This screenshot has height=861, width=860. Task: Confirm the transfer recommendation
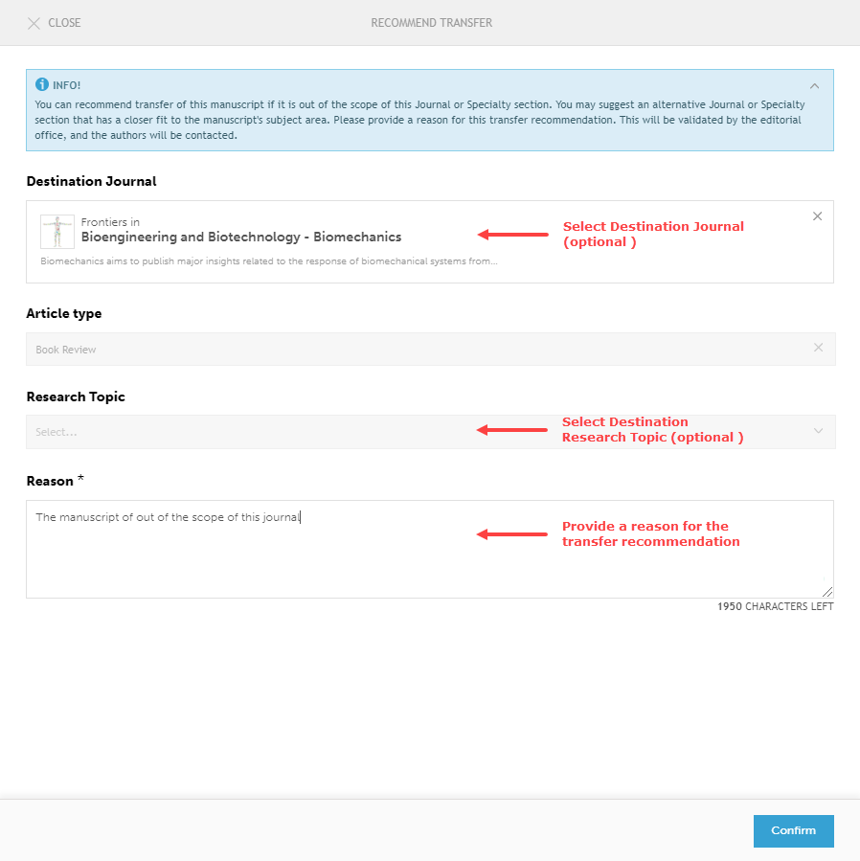[793, 830]
